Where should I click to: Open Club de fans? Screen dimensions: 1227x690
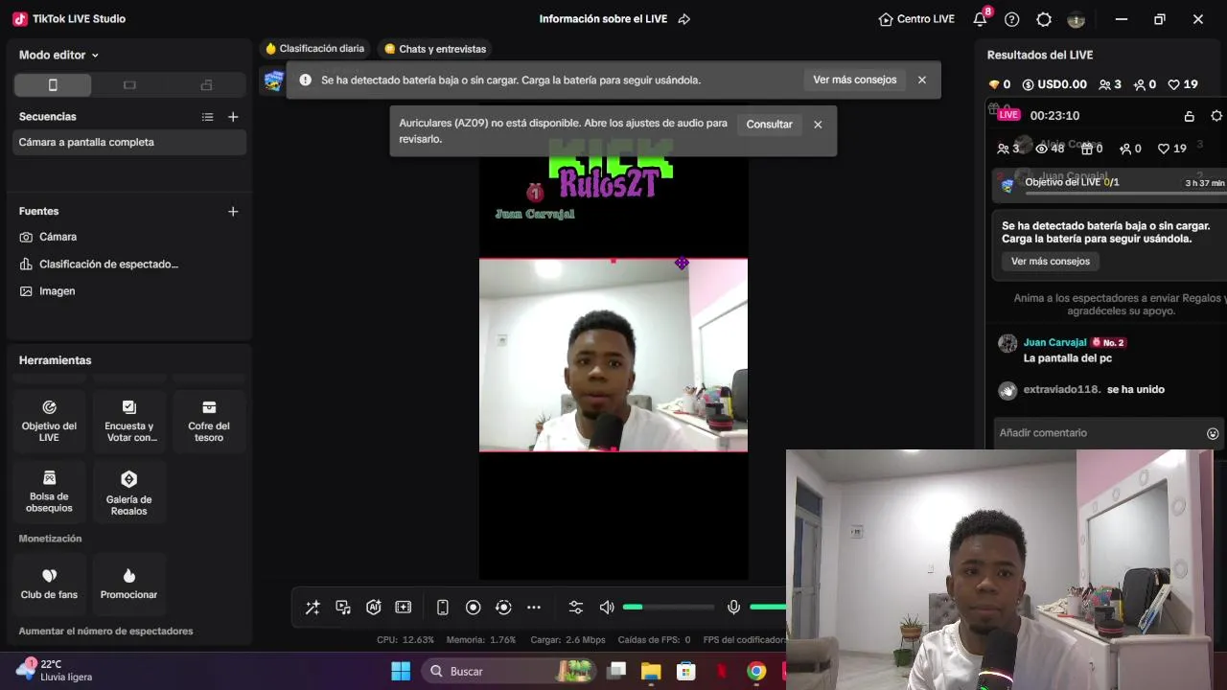[x=49, y=583]
